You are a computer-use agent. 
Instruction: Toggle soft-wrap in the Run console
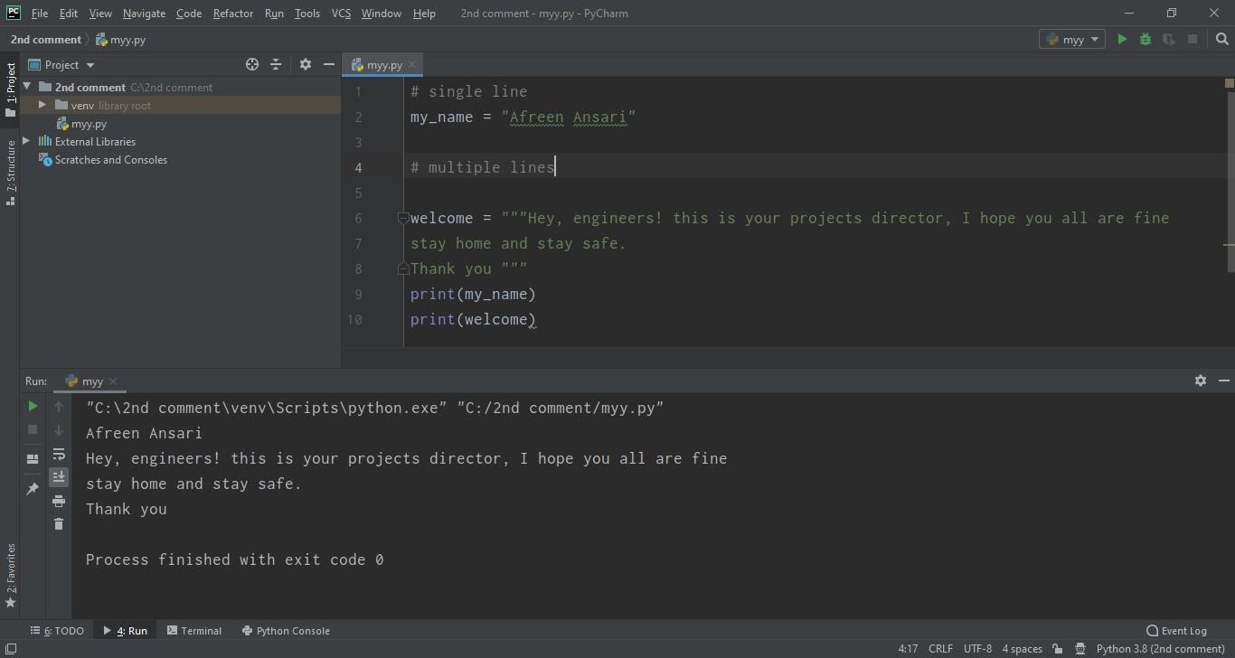pos(59,455)
